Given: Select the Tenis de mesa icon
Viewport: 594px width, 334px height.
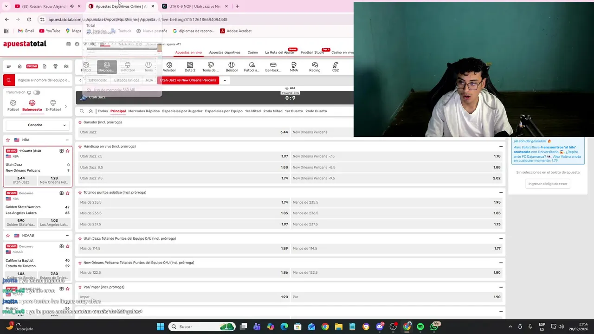Looking at the screenshot, I should pos(211,67).
